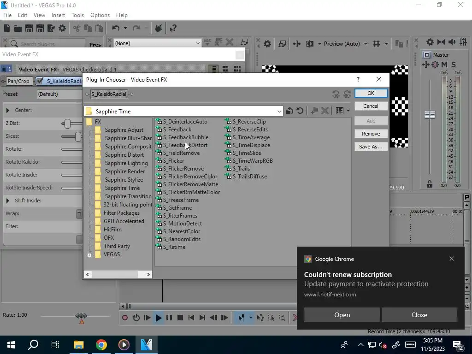Select the Zoom Edit tool
Image resolution: width=472 pixels, height=354 pixels.
(x=282, y=318)
